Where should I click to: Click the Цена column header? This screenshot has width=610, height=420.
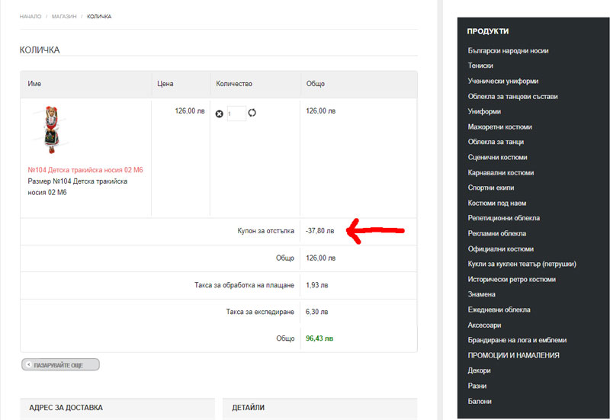[165, 84]
